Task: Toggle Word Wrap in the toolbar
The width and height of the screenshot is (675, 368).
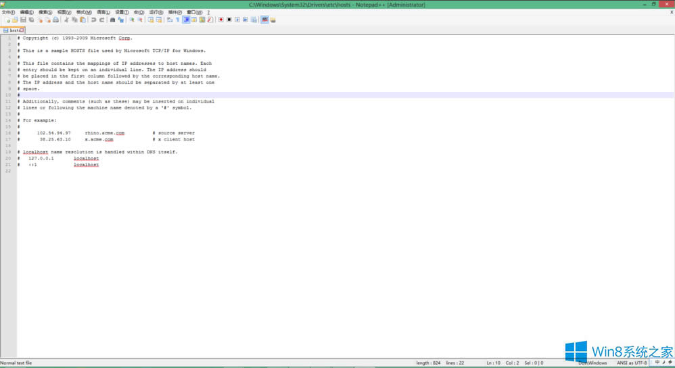Action: (x=170, y=20)
